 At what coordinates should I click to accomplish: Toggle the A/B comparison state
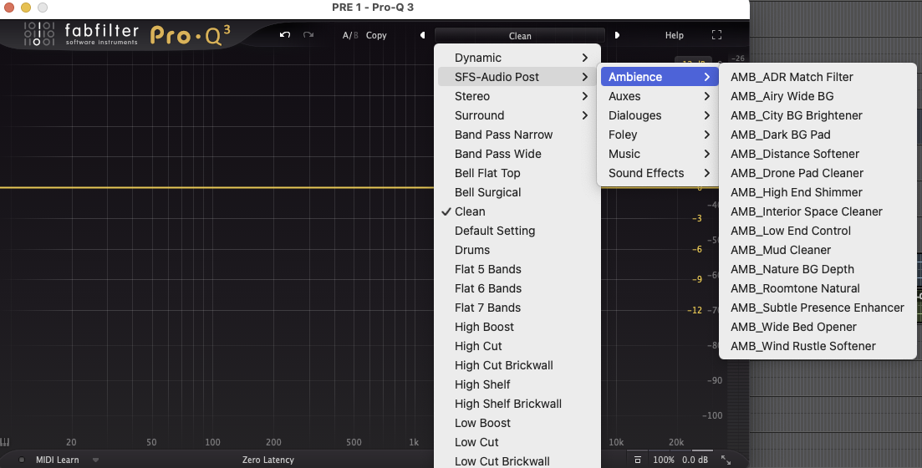[x=349, y=35]
